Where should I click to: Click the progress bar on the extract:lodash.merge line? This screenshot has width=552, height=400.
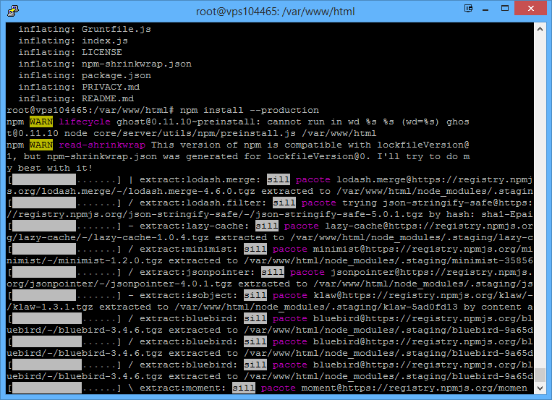pos(43,179)
